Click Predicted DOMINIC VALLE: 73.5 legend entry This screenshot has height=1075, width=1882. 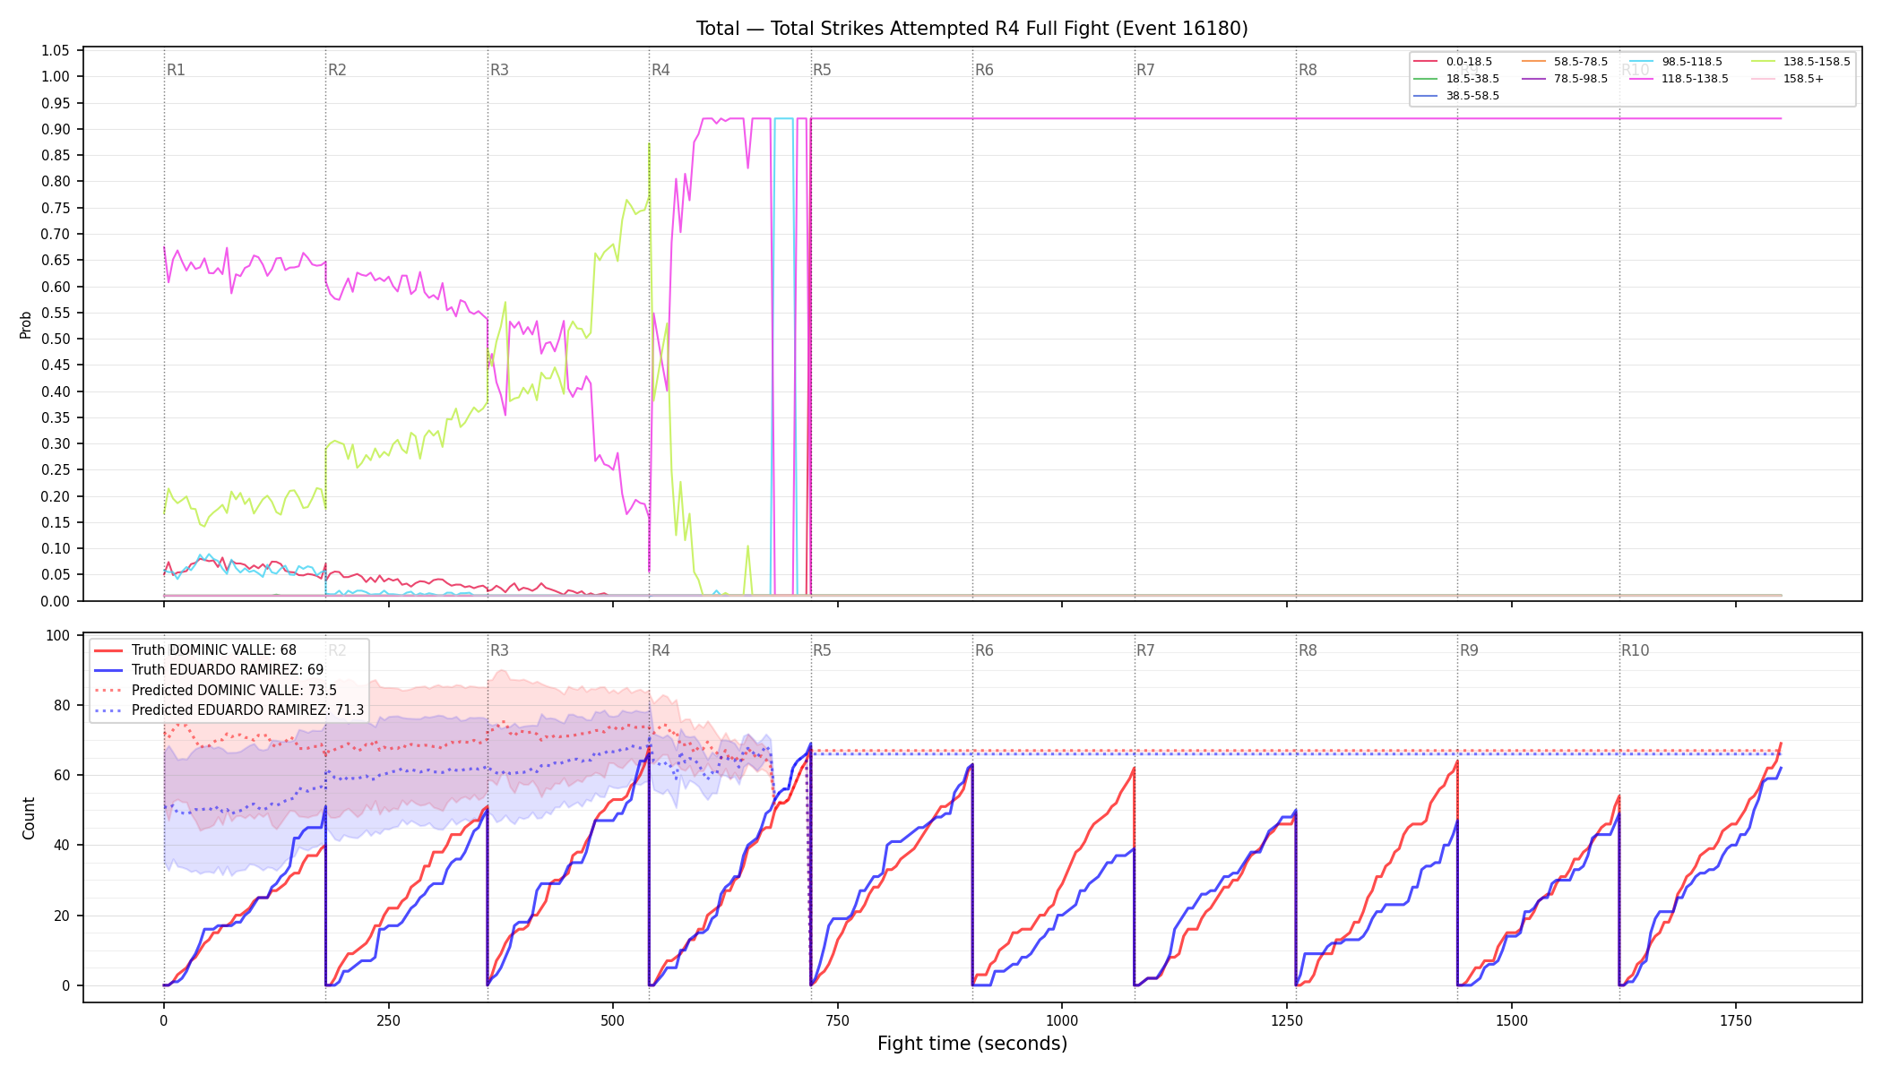(216, 691)
